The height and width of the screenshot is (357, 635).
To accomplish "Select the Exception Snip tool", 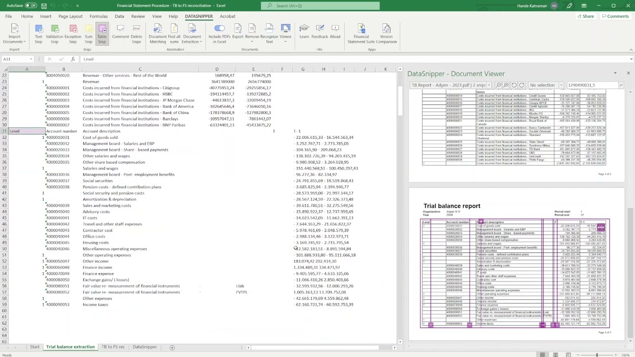I will coord(72,34).
